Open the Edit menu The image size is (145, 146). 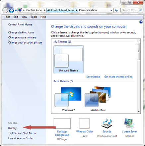pos(16,17)
